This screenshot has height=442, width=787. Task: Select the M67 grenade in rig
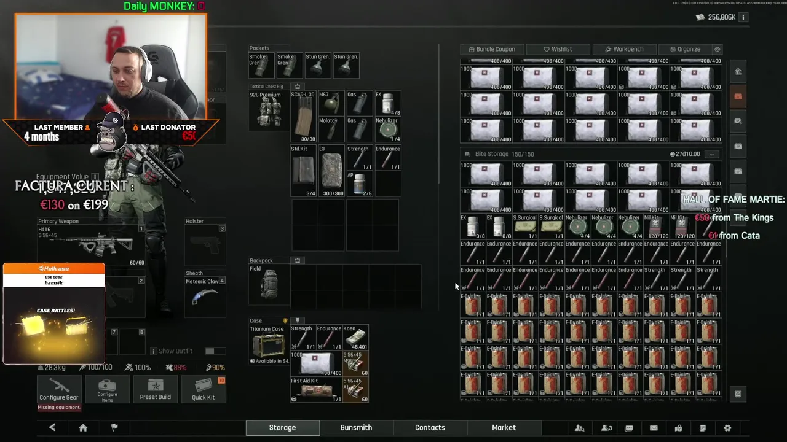330,104
